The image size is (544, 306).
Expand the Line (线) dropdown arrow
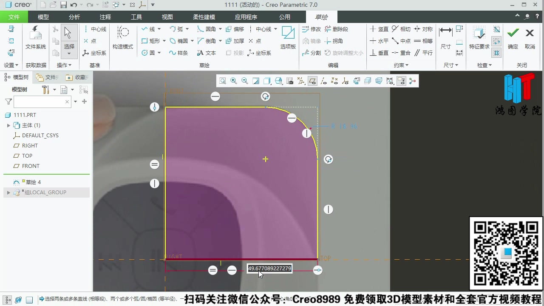coord(159,29)
